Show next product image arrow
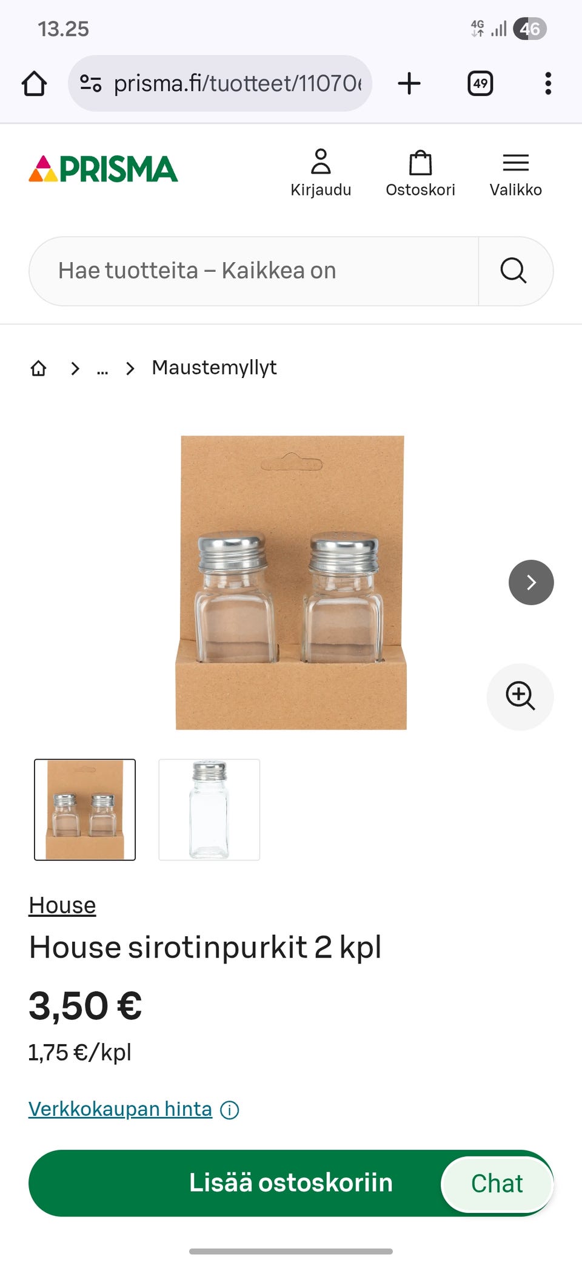 click(x=531, y=582)
